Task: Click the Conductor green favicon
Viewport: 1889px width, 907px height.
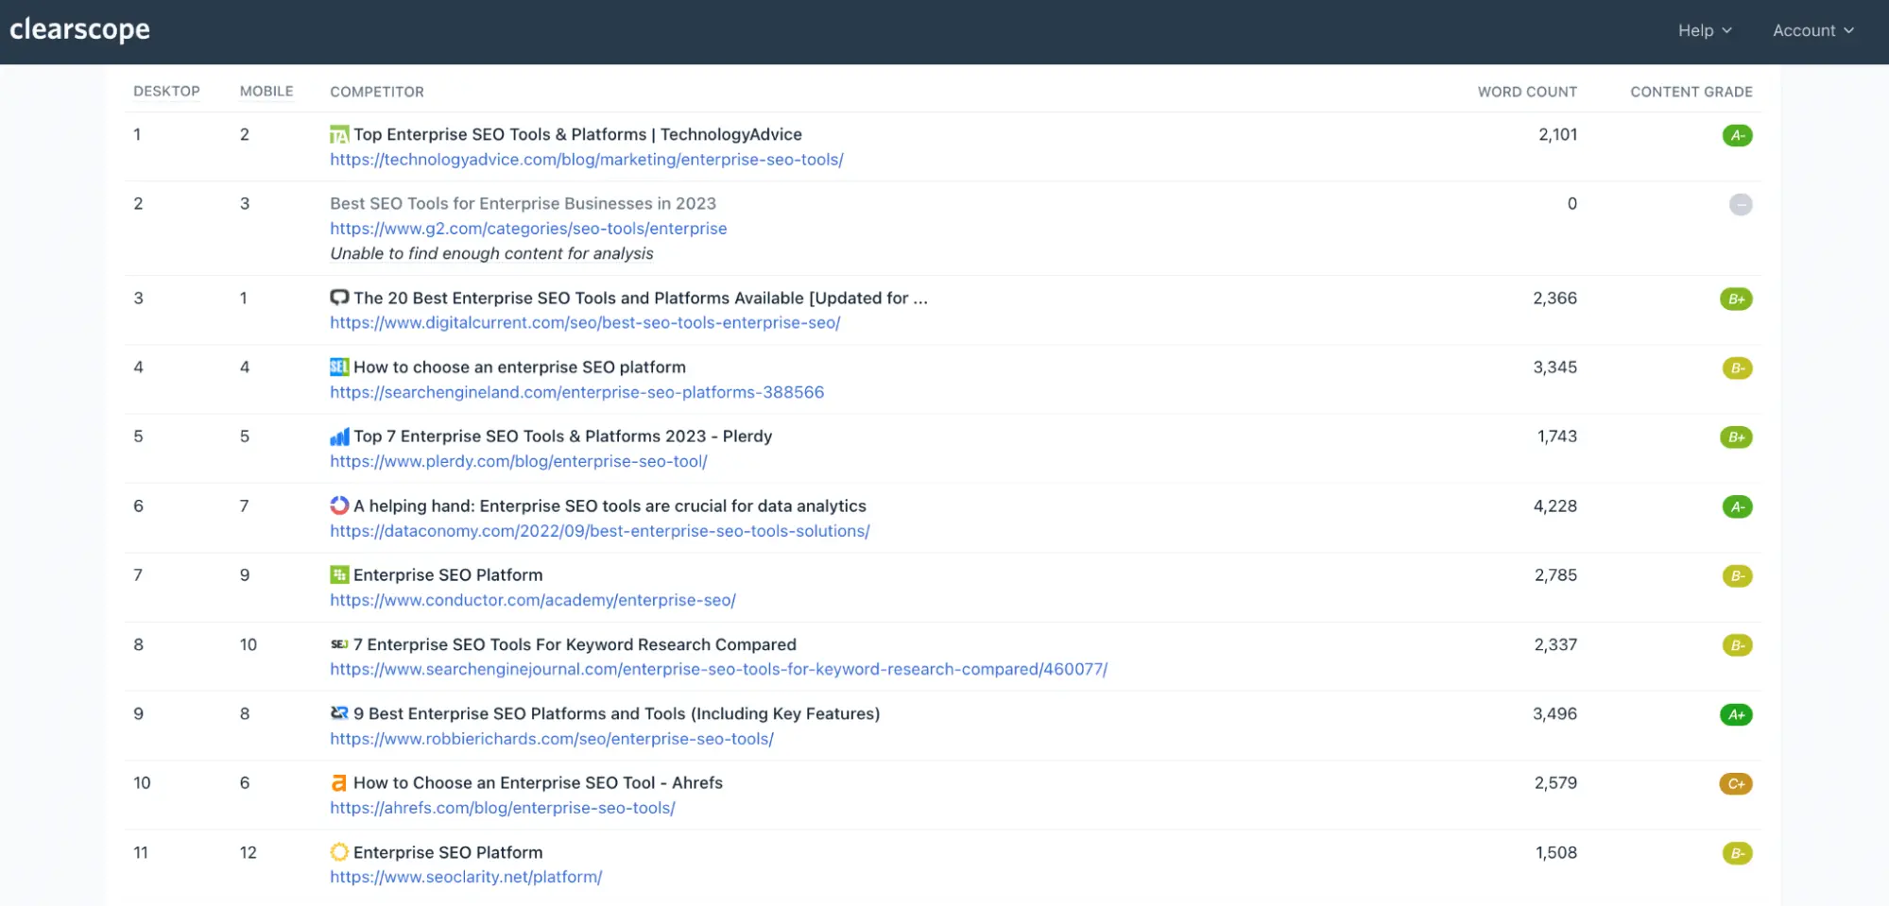Action: pyautogui.click(x=339, y=574)
